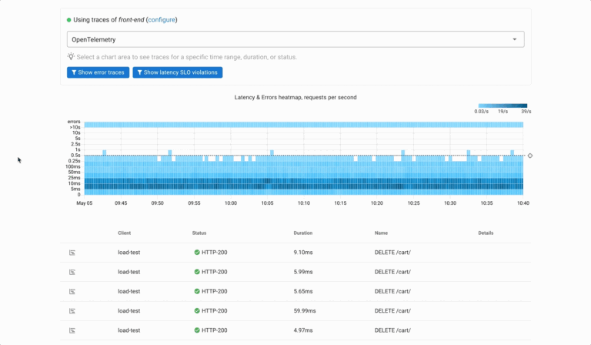The image size is (591, 345).
Task: Click the requests per second color legend
Action: (503, 106)
